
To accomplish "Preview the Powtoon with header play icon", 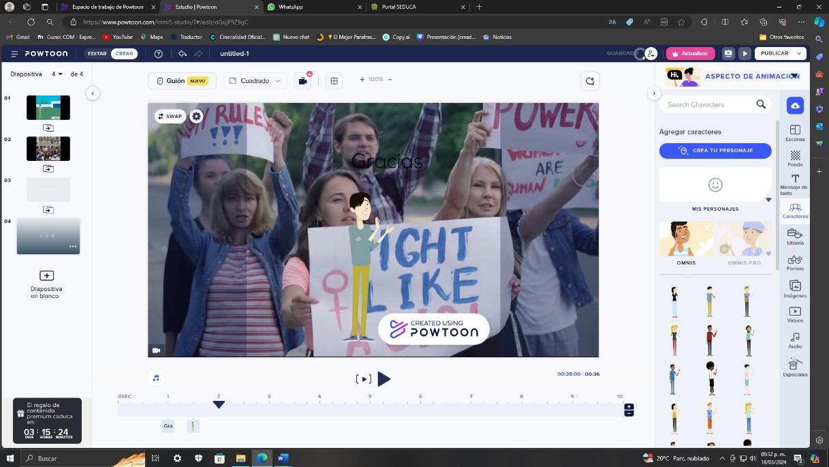I will (745, 53).
